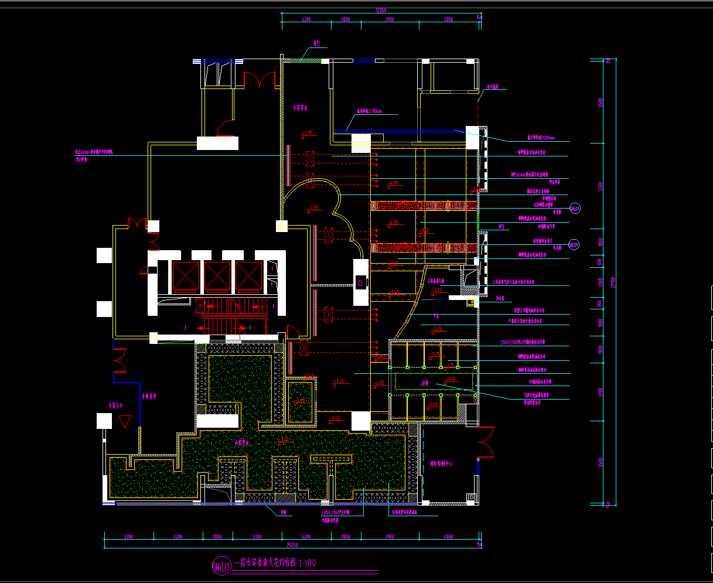
Task: Select the middle red elevator car symbol
Action: [x=217, y=277]
